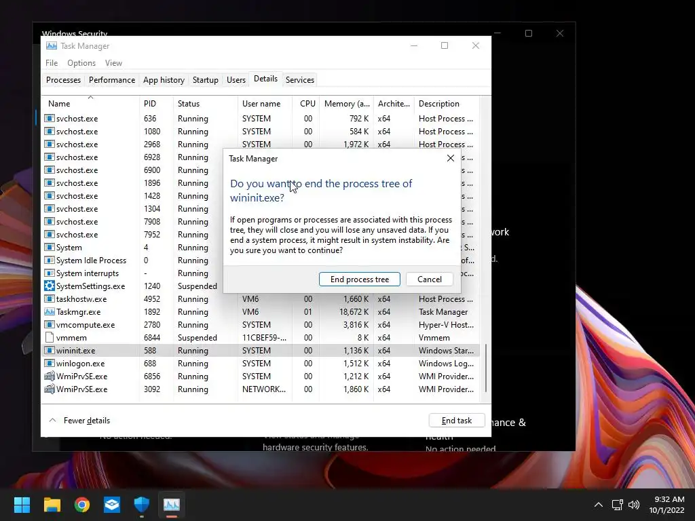Click the vmmem blank file icon
Screen dimensions: 695x521
tap(49, 337)
